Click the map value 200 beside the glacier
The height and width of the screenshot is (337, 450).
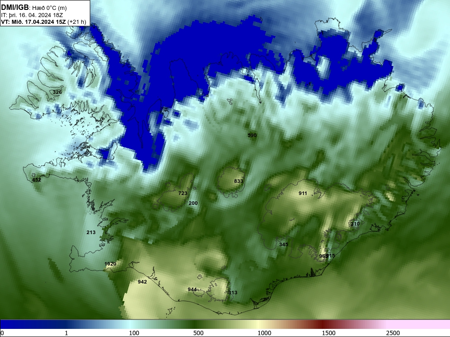pos(193,203)
